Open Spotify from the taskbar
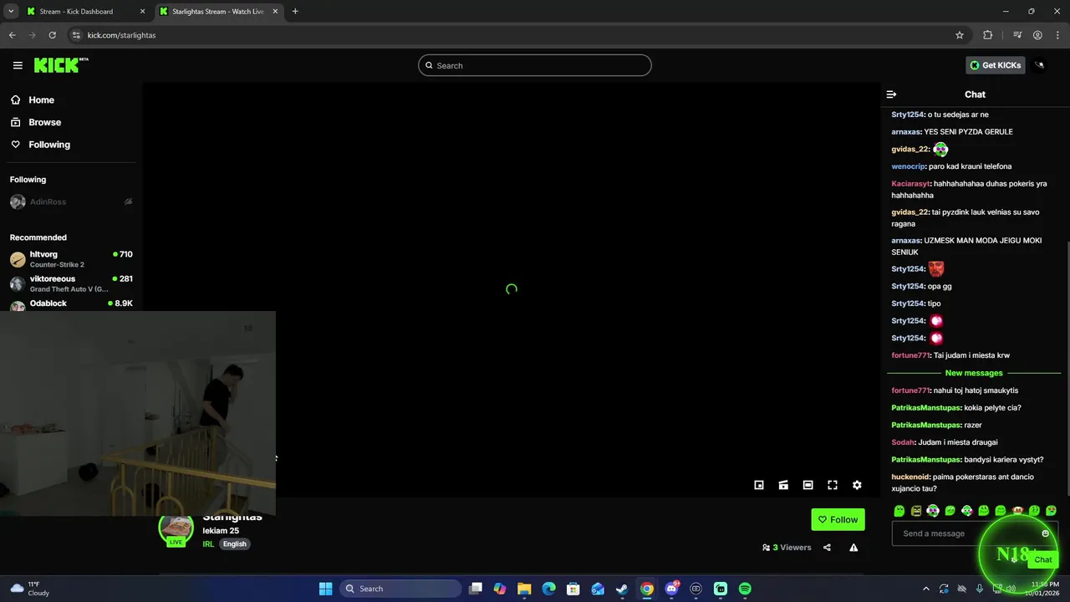The height and width of the screenshot is (602, 1070). click(x=745, y=589)
